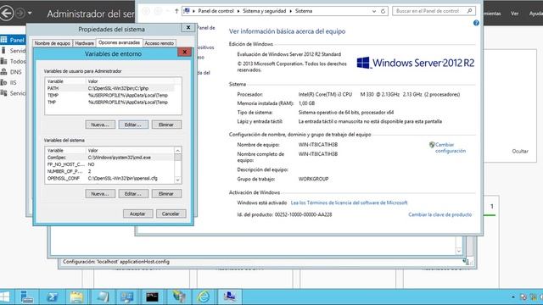543x305 pixels.
Task: Expand the address bar history dropdown
Action: coord(374,11)
